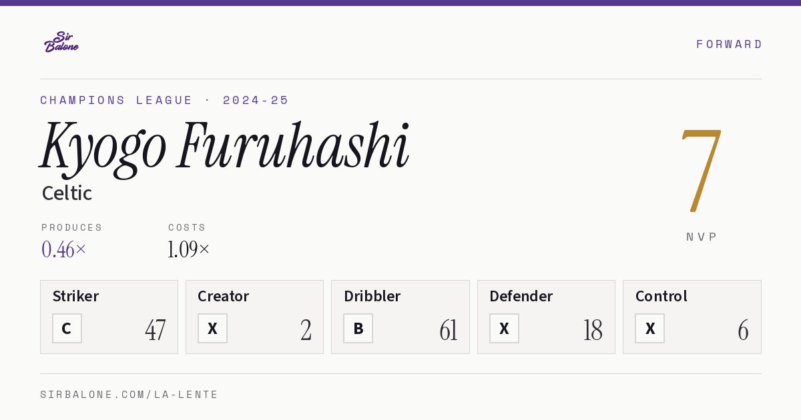Click the Control card title

[x=661, y=296]
